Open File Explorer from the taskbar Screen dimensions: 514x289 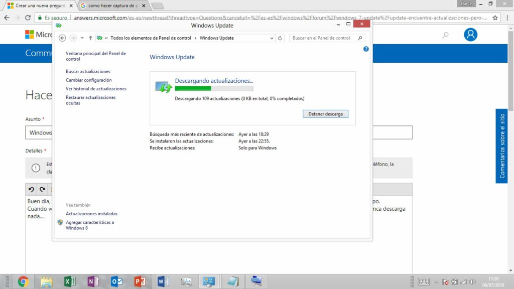point(47,281)
